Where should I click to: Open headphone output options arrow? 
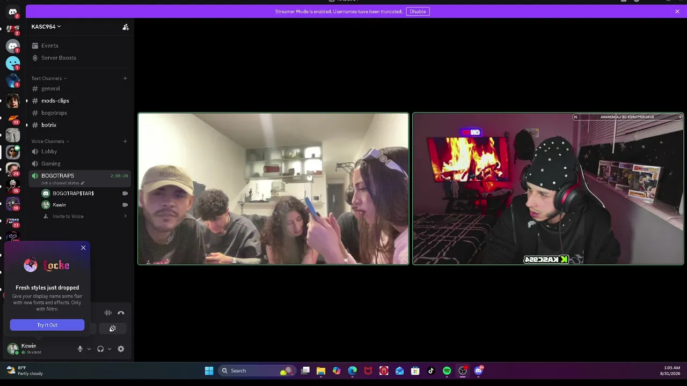pyautogui.click(x=109, y=349)
